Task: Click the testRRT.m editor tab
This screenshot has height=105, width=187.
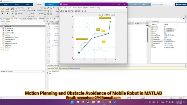Action: pos(138,24)
